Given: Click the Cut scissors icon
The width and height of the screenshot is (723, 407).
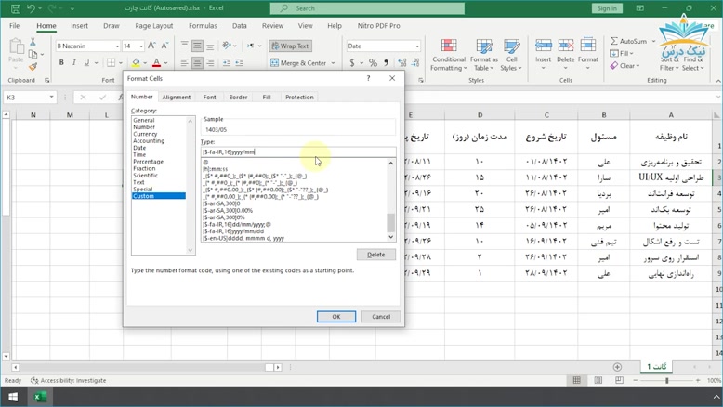Looking at the screenshot, I should tap(33, 42).
